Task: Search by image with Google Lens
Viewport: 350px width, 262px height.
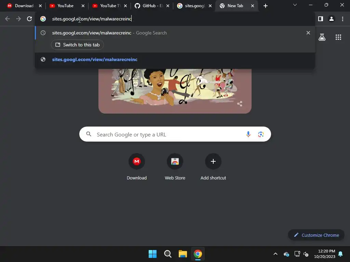Action: (x=261, y=134)
